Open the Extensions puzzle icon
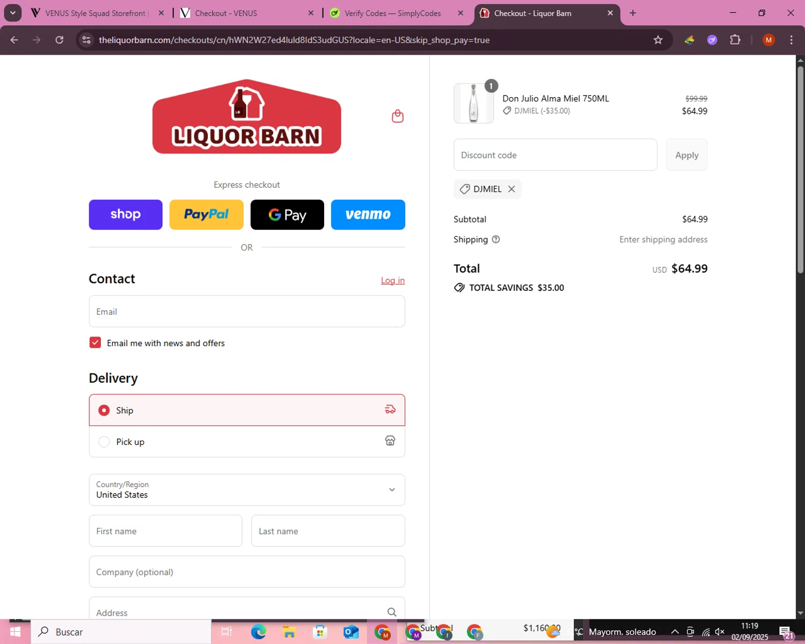Image resolution: width=805 pixels, height=644 pixels. [x=735, y=40]
